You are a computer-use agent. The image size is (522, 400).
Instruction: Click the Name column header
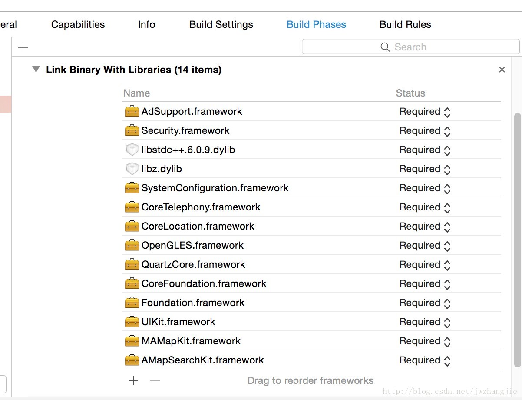click(136, 93)
